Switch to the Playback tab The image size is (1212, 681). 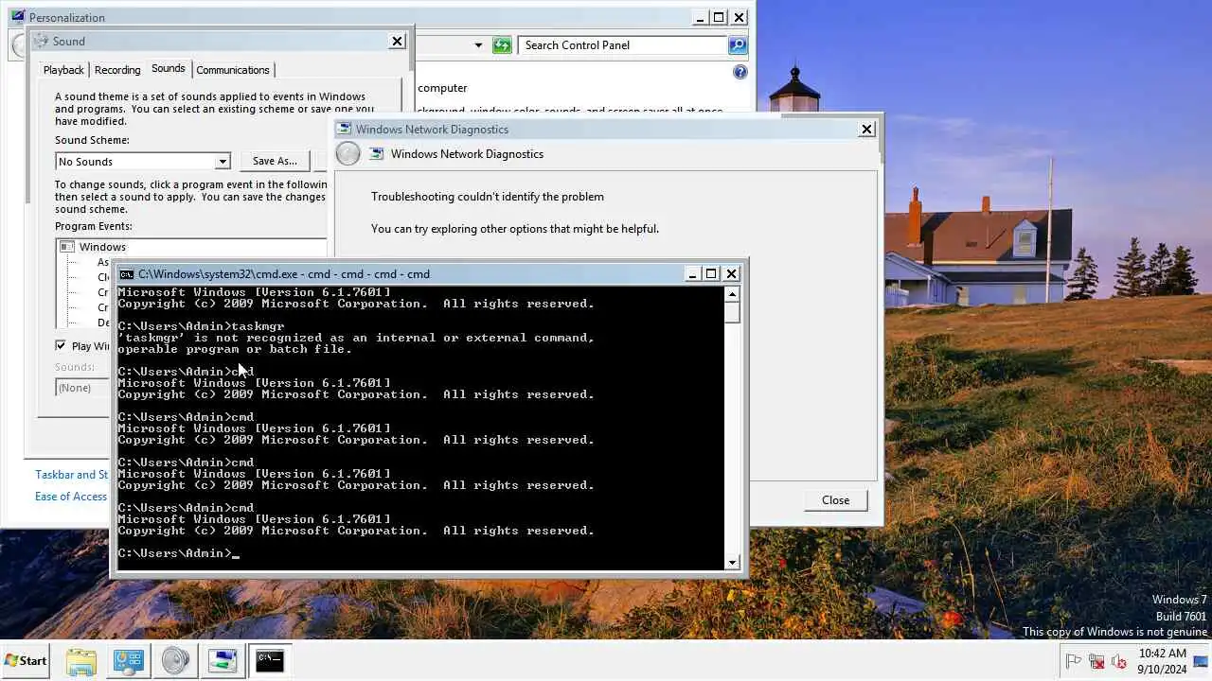point(63,70)
